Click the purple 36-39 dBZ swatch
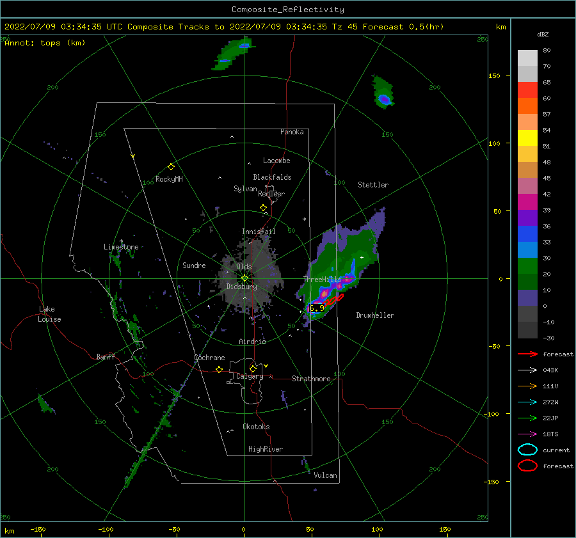 click(527, 218)
